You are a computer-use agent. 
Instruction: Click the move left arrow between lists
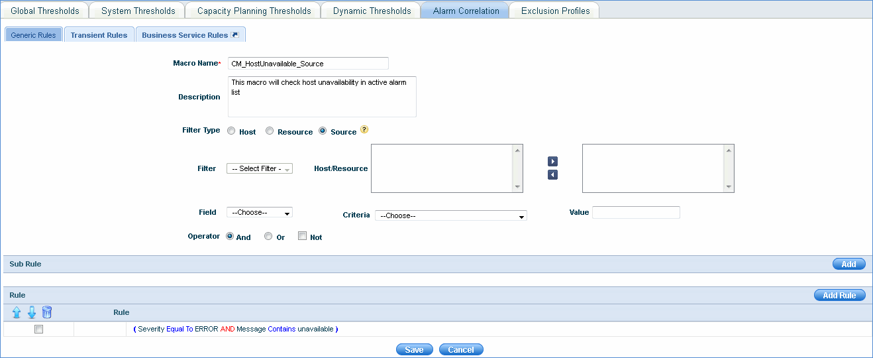tap(552, 175)
